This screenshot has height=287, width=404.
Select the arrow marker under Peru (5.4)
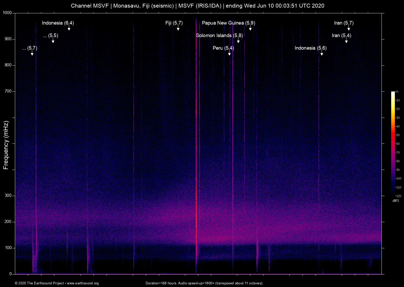[229, 53]
